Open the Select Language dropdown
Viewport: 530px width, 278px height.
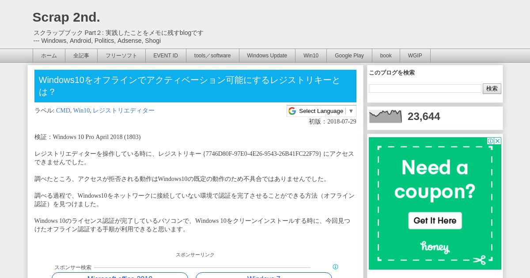click(x=322, y=111)
